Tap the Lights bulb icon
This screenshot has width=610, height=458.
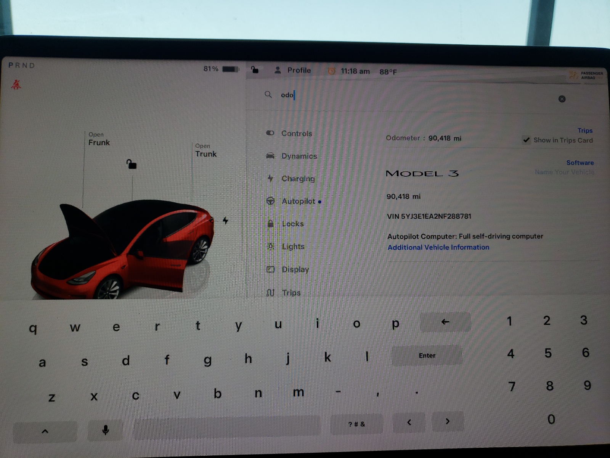click(x=271, y=246)
